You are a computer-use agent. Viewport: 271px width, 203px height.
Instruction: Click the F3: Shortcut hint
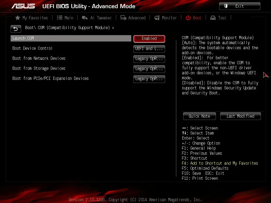click(195, 158)
